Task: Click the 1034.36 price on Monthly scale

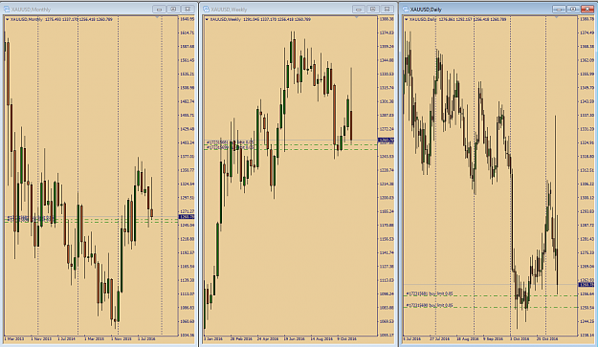Action: [187, 336]
